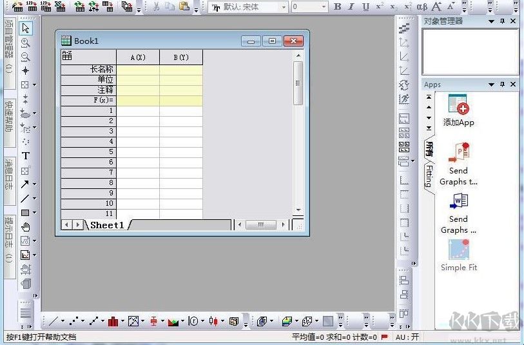Click the Cut scissors icon

tap(156, 6)
